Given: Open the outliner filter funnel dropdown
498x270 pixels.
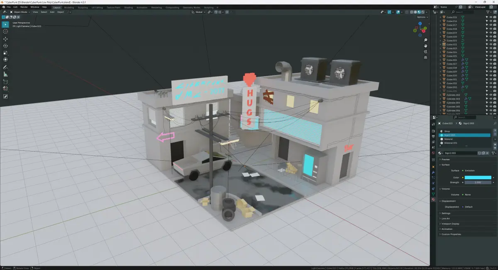Looking at the screenshot, I should pyautogui.click(x=490, y=12).
